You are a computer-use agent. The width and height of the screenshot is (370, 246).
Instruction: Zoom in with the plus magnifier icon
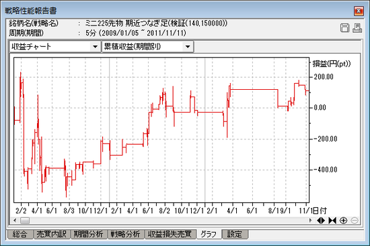coord(344,221)
